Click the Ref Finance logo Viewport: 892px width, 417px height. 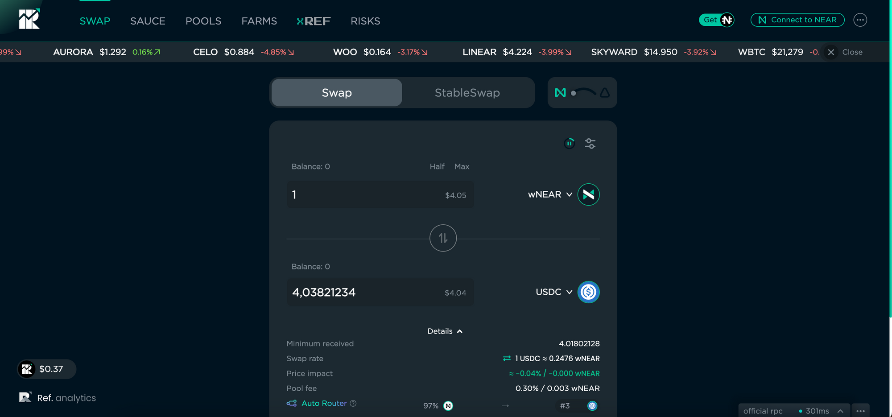[x=29, y=19]
